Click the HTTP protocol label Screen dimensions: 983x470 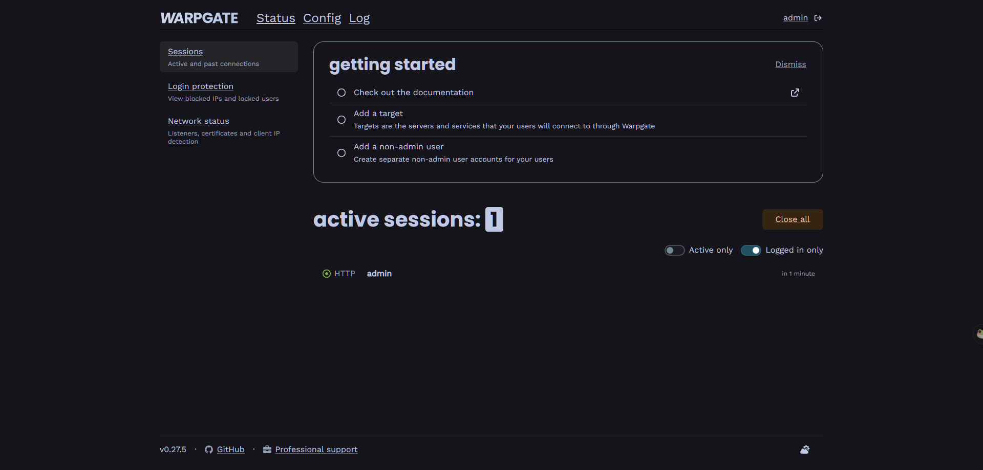click(x=345, y=274)
